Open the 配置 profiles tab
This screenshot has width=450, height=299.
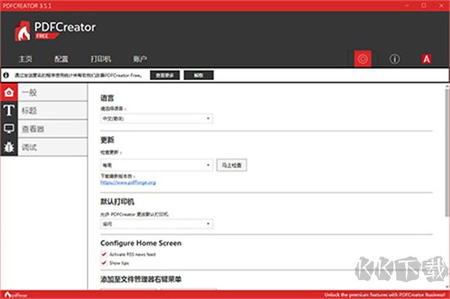[x=61, y=59]
